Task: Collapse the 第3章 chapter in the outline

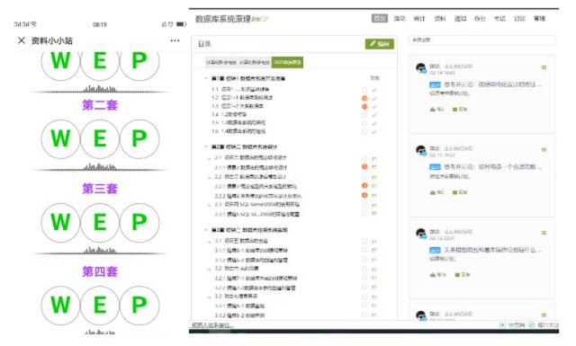Action: pyautogui.click(x=206, y=230)
